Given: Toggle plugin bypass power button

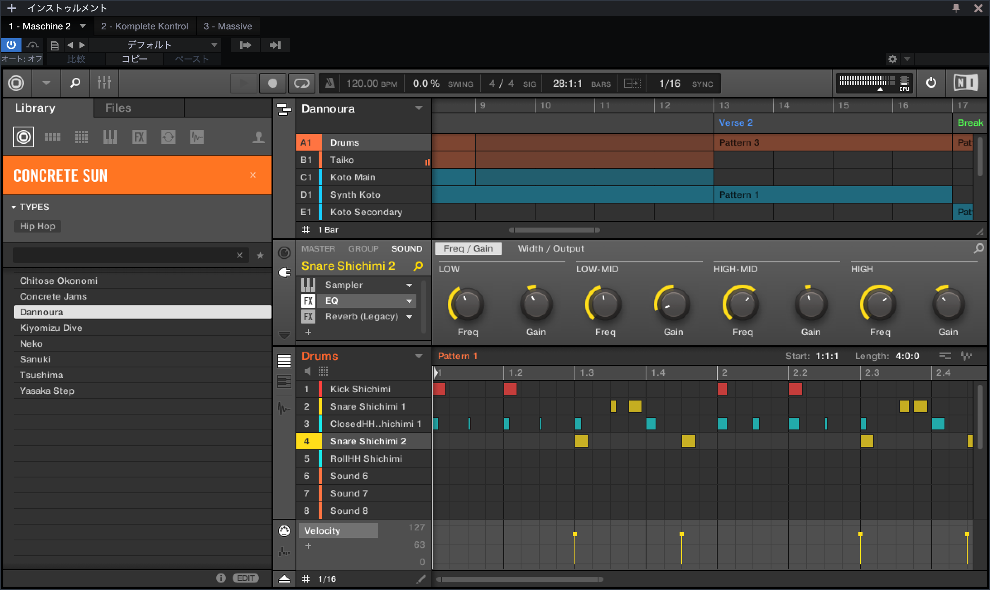Looking at the screenshot, I should click(x=11, y=45).
